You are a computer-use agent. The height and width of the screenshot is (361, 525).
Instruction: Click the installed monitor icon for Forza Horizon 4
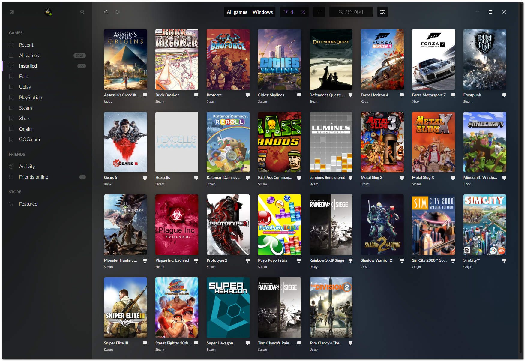point(402,95)
